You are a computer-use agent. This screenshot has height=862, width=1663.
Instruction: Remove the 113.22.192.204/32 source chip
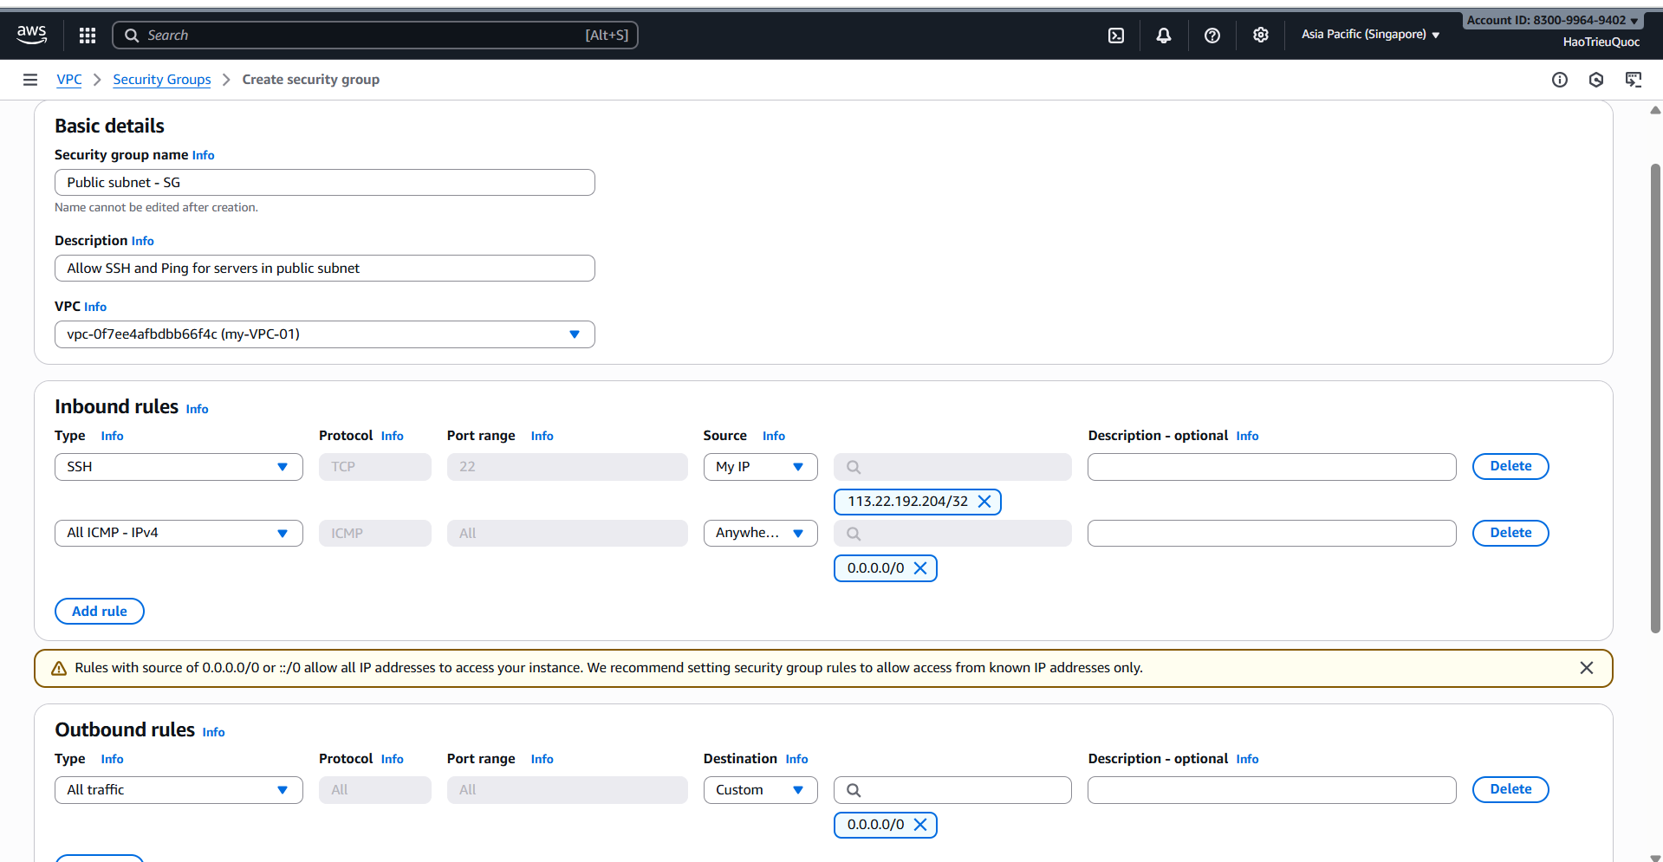click(x=984, y=501)
